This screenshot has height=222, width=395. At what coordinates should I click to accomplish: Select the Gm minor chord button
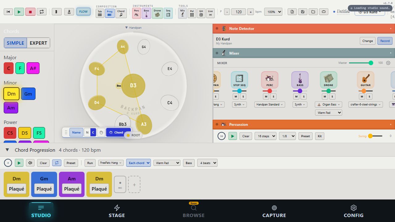(x=28, y=94)
